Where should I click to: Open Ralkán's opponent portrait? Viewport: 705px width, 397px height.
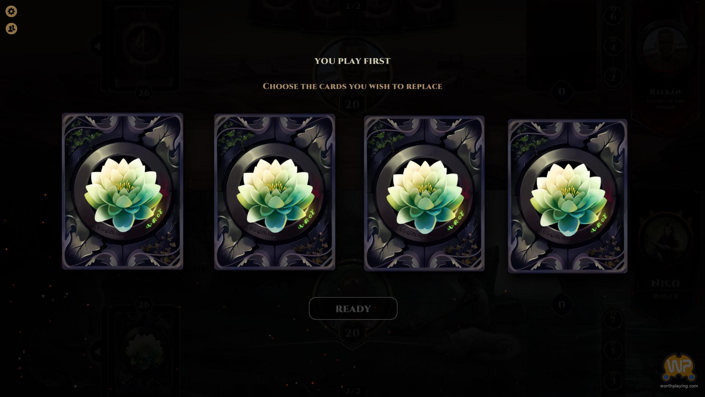(665, 50)
